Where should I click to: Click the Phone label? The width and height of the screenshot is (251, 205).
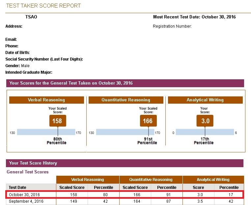click(x=12, y=46)
